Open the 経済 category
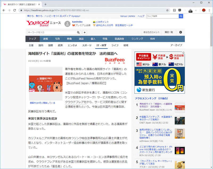This screenshot has height=169, width=213. click(x=60, y=45)
